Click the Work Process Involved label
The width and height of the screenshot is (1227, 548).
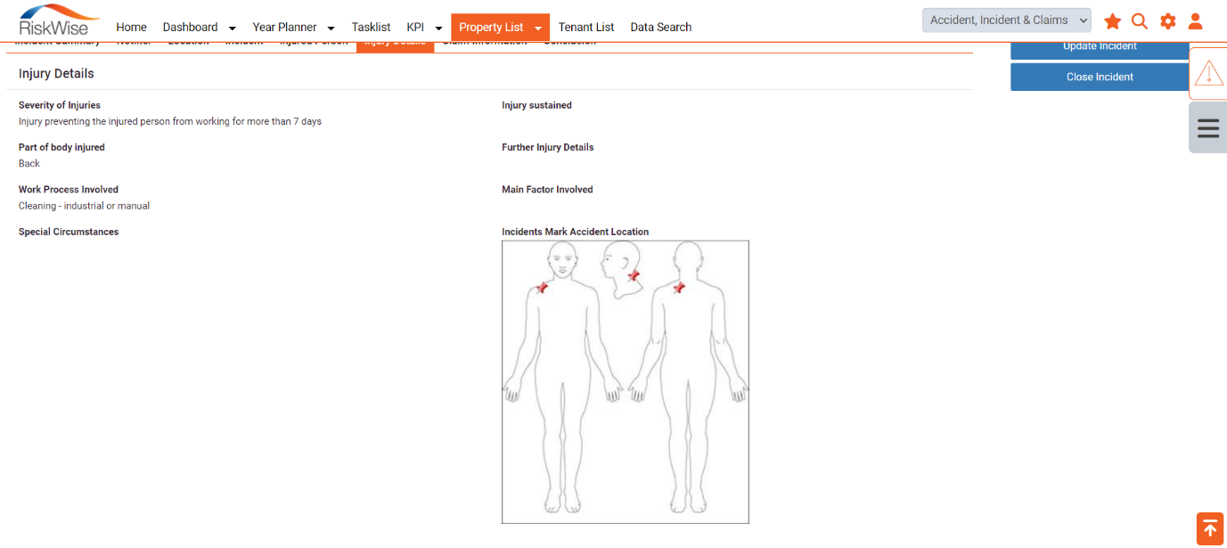coord(69,189)
